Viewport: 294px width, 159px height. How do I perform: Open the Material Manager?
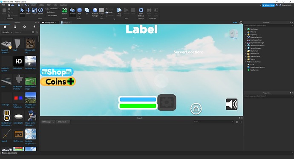pyautogui.click(x=95, y=12)
